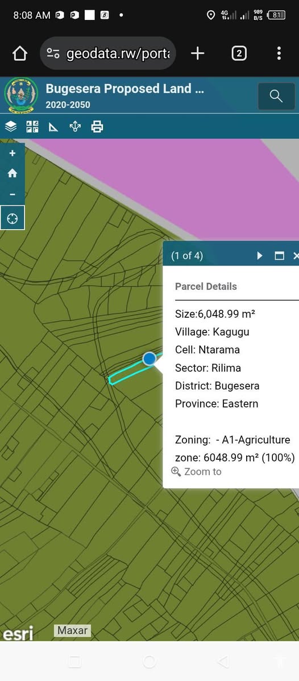Open the browser tab switcher
Viewport: 299px width, 681px height.
(x=239, y=53)
